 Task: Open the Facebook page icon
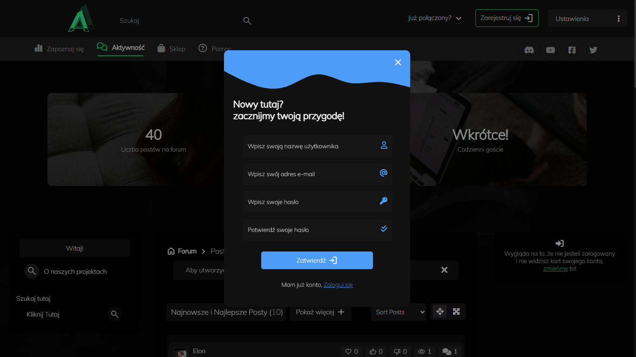[572, 50]
